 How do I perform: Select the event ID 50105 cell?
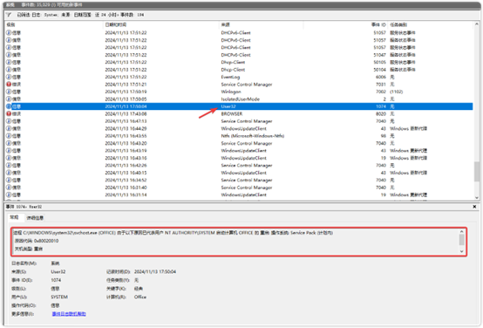pyautogui.click(x=379, y=62)
